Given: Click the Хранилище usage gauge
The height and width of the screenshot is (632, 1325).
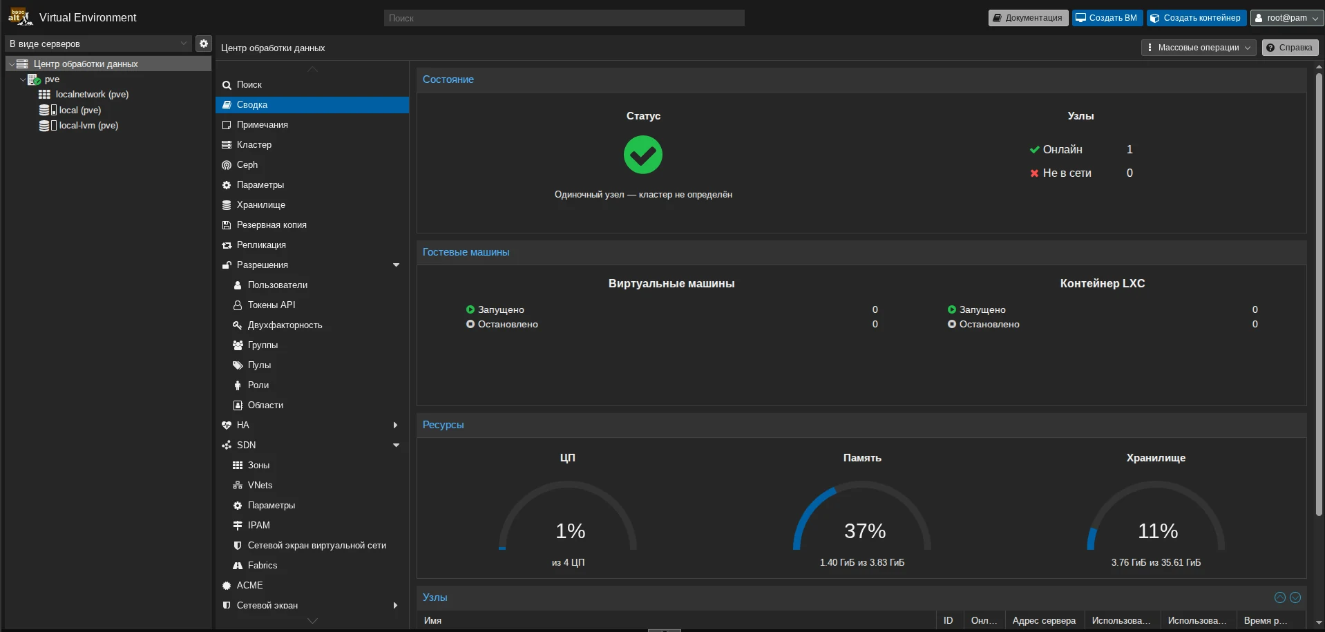Looking at the screenshot, I should (x=1156, y=516).
